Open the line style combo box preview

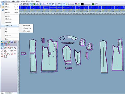[88, 4]
